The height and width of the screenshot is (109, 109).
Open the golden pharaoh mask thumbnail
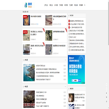[26, 20]
